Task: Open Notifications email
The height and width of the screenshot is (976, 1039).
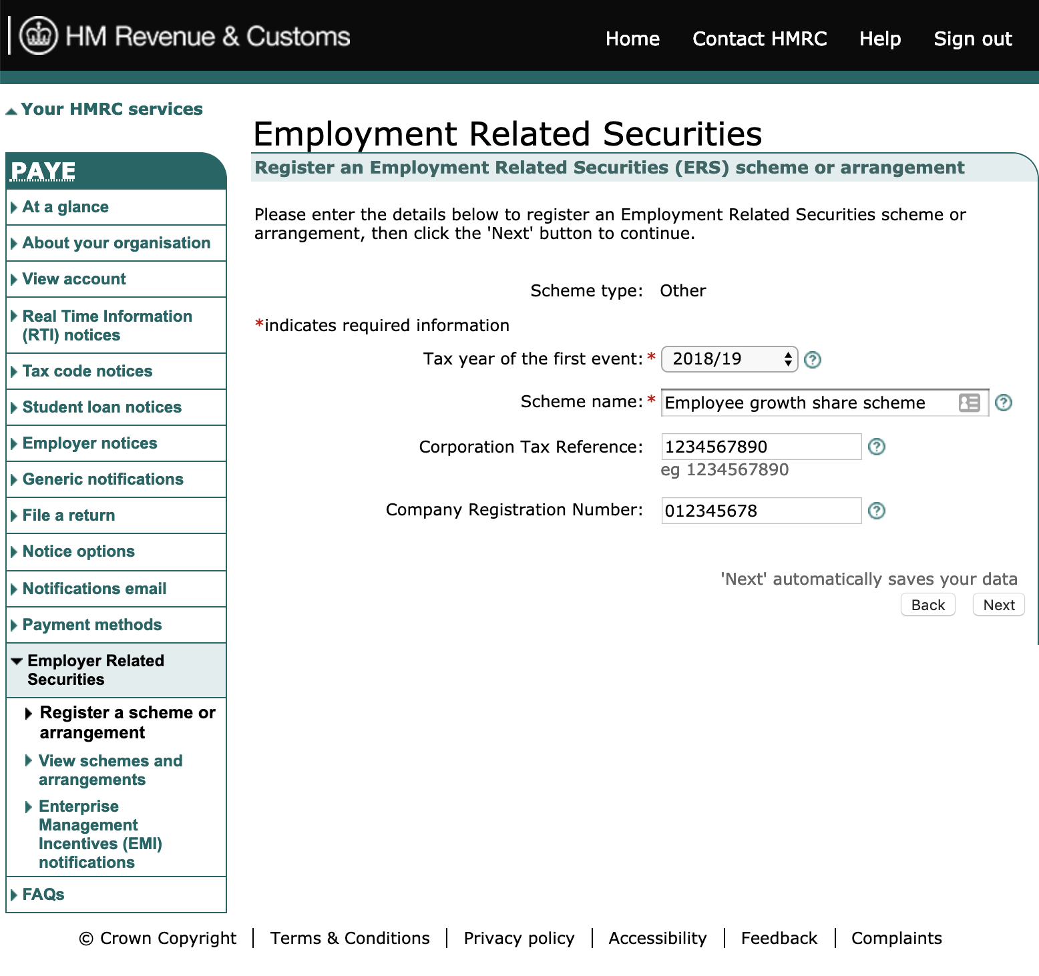Action: pos(95,589)
